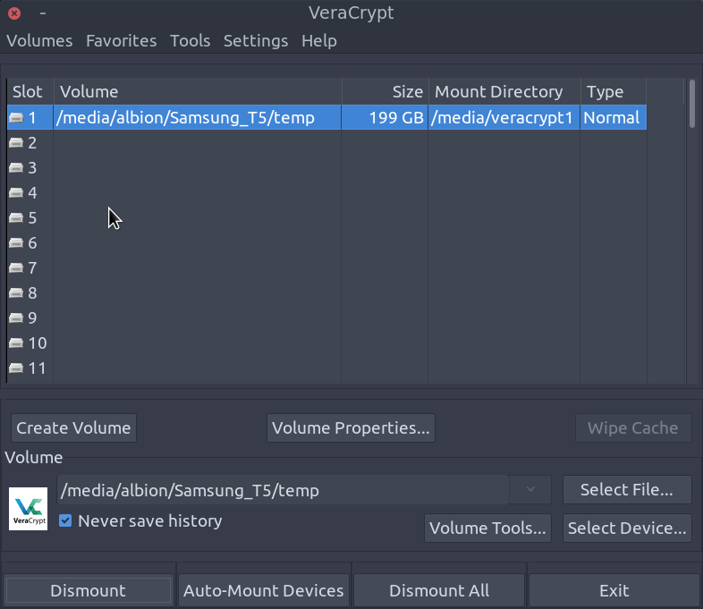Open Volume Properties dialog
Image resolution: width=703 pixels, height=609 pixels.
351,428
